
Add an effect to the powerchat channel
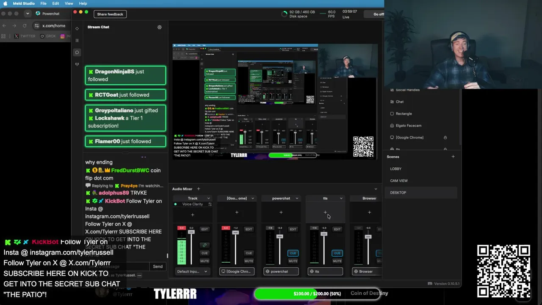[281, 212]
